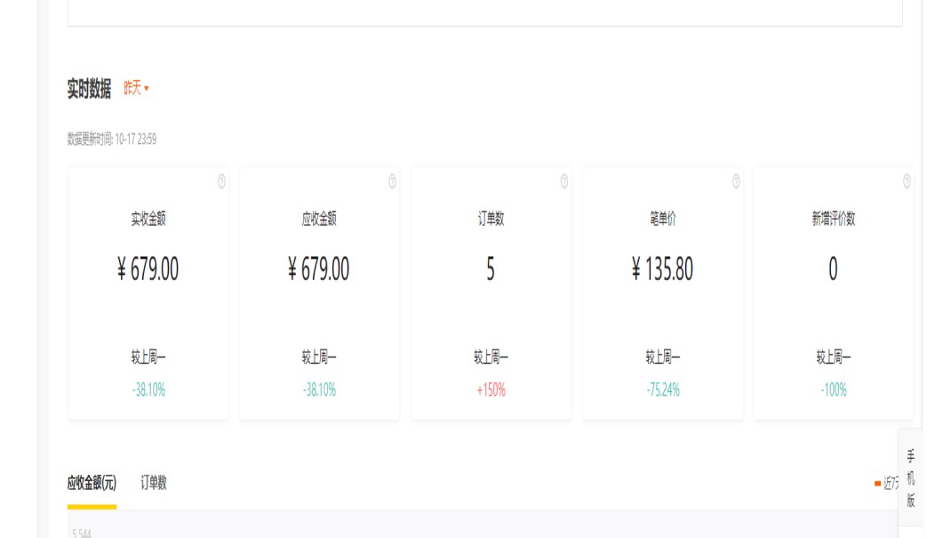
Task: Click the ¥135.80 笔单价 value
Action: click(663, 269)
